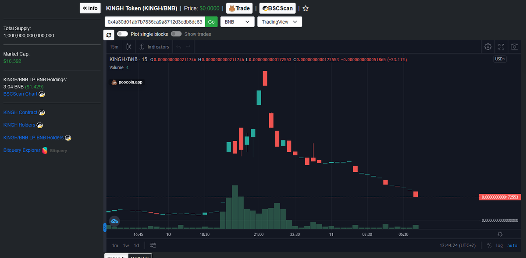Click the Total Supply value 1,000,000,000,000,000
The height and width of the screenshot is (258, 526).
click(29, 35)
